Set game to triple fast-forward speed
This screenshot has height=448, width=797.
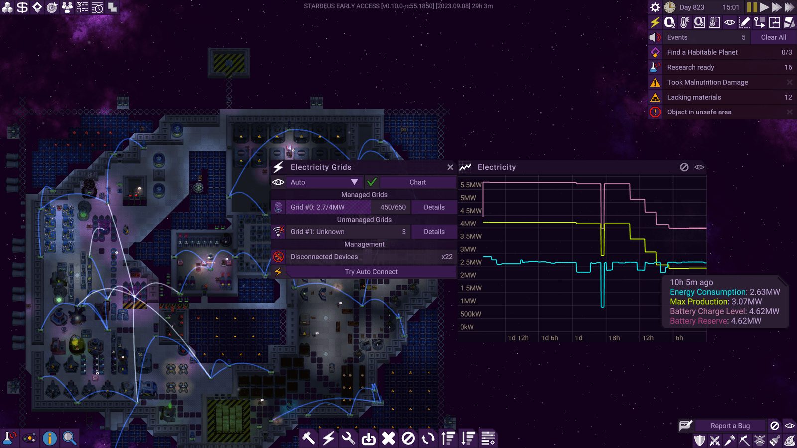click(x=790, y=7)
